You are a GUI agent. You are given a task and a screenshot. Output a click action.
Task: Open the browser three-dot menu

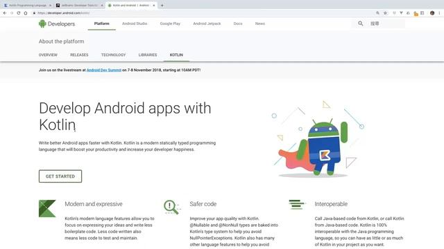click(439, 13)
